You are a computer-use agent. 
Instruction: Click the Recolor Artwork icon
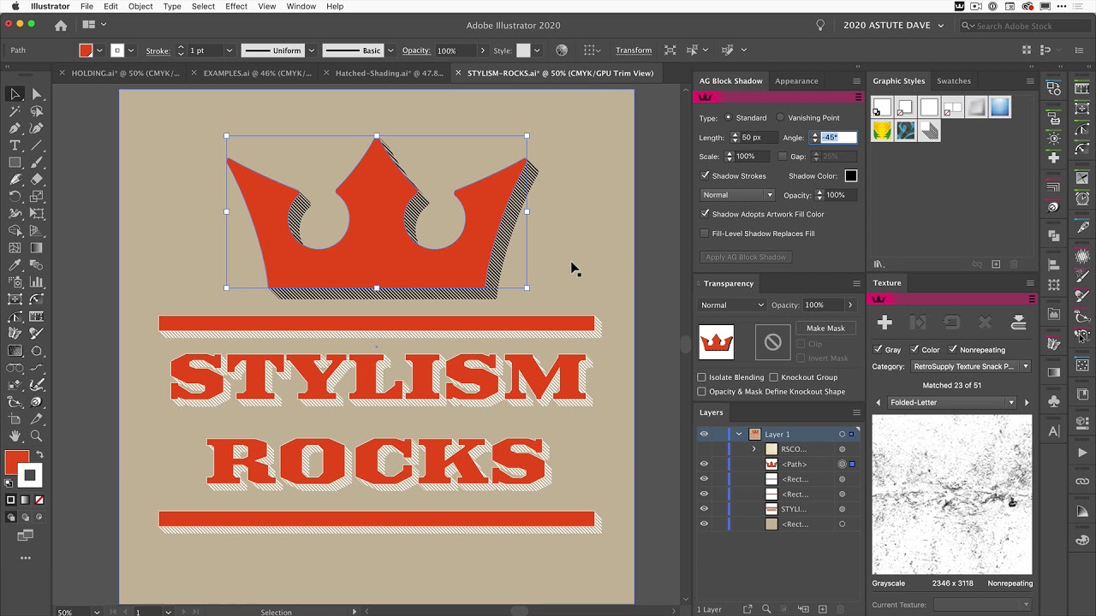562,50
